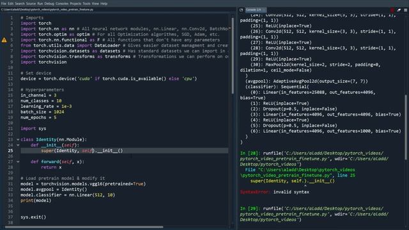
Task: Click 'import torch' on line 2
Action: coord(36,23)
